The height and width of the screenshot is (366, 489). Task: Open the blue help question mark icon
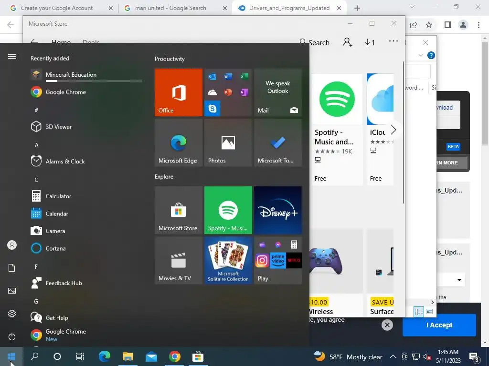click(431, 55)
